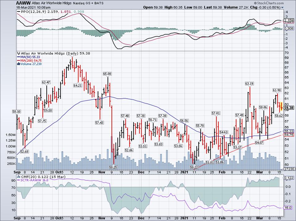296x221 pixels.
Task: Click the 57.40 peak price label
Action: [x=125, y=116]
